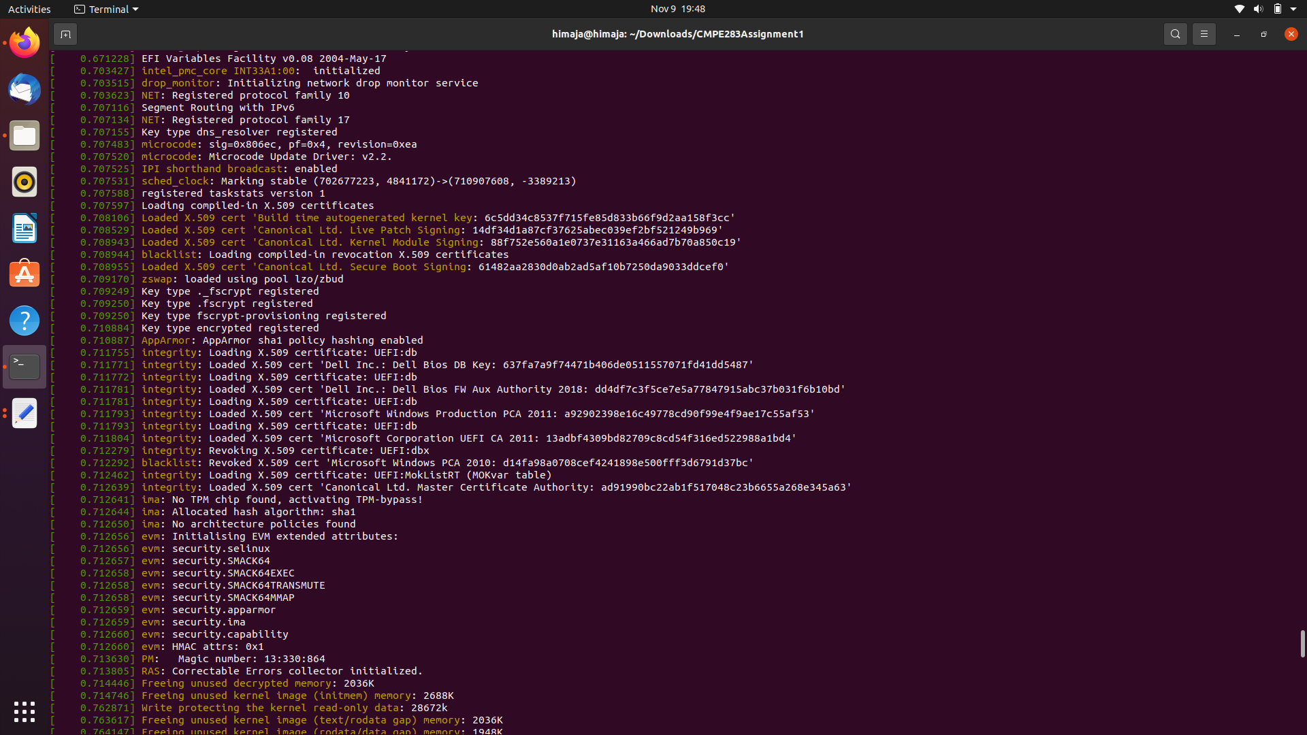Image resolution: width=1307 pixels, height=735 pixels.
Task: Open LibreOffice Writer from the dock
Action: point(25,228)
